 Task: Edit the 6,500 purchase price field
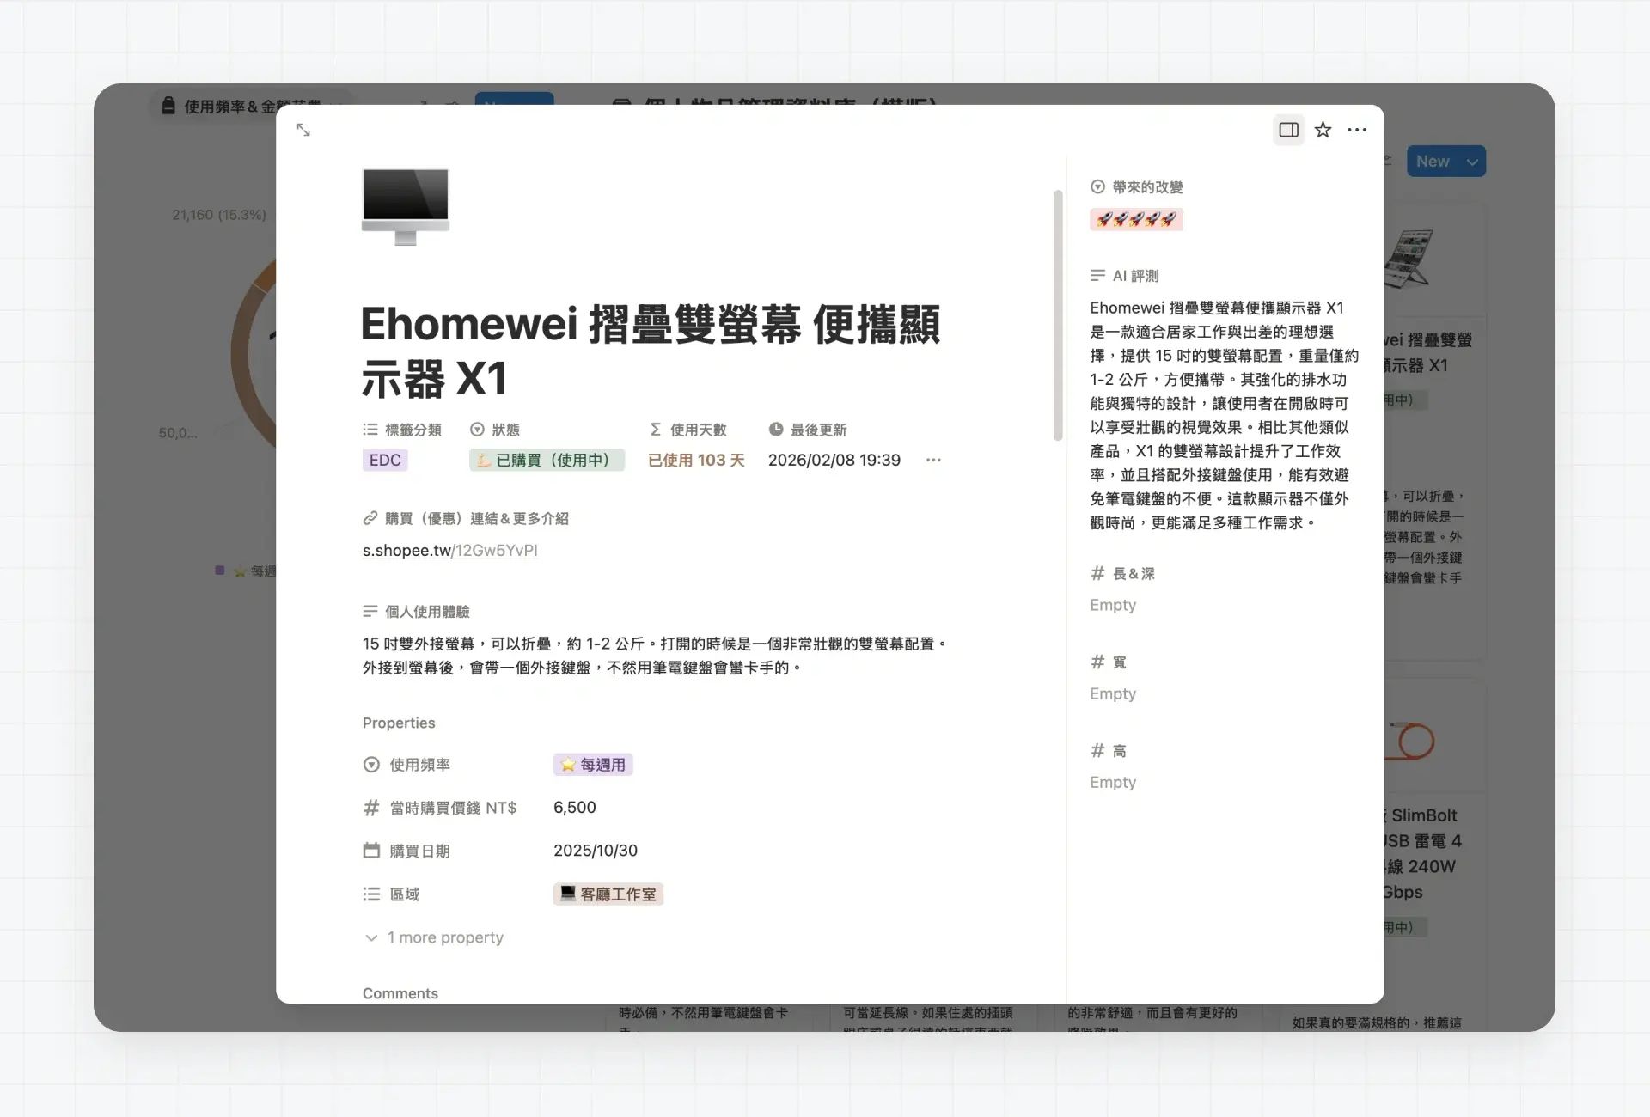pos(575,808)
